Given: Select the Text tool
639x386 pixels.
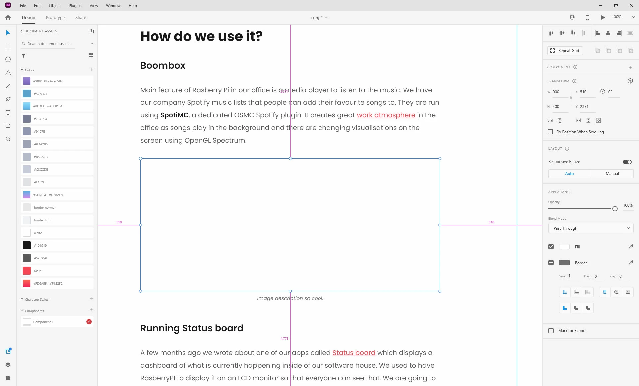Looking at the screenshot, I should tap(8, 112).
